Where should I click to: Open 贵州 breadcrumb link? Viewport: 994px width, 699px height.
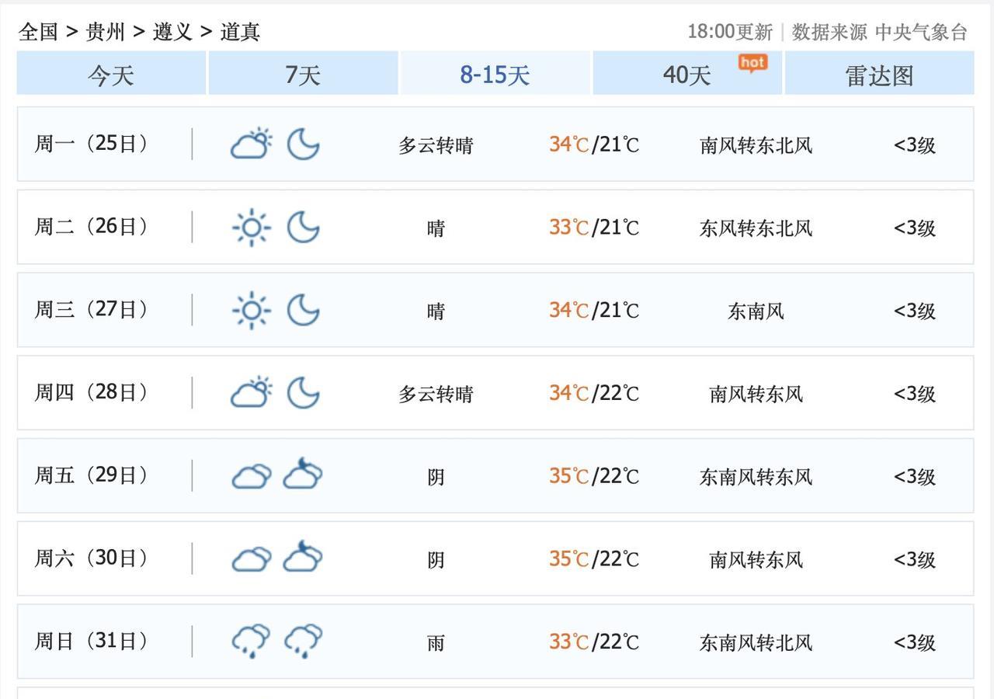click(x=105, y=32)
